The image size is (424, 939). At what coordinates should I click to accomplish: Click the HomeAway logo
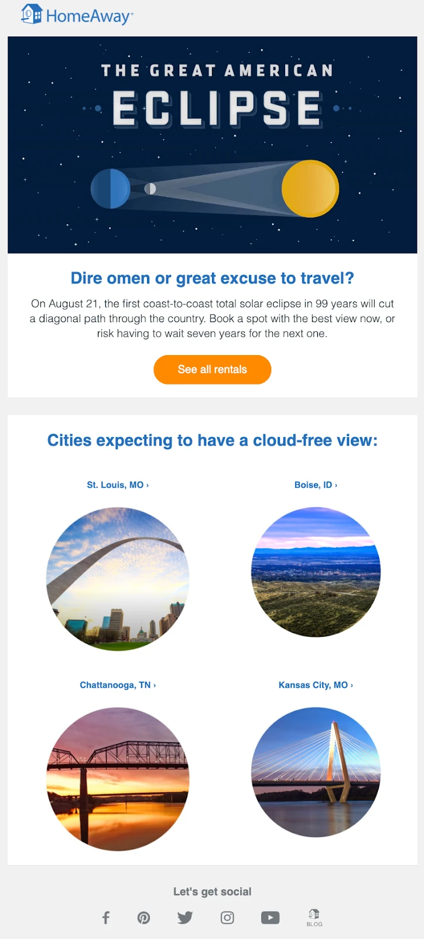click(77, 15)
